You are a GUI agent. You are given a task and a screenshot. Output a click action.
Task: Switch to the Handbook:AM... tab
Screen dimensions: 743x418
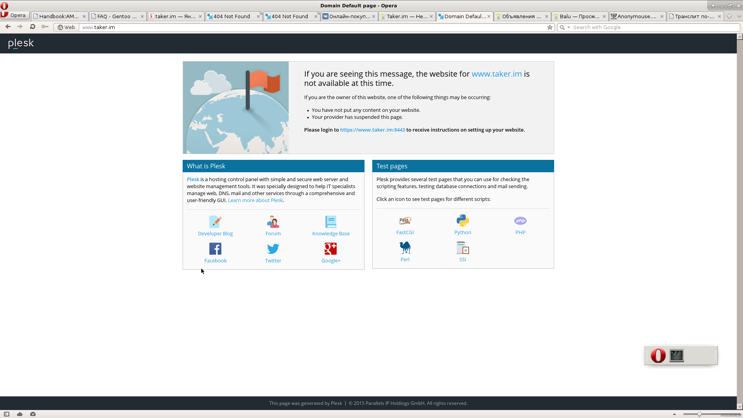click(60, 16)
